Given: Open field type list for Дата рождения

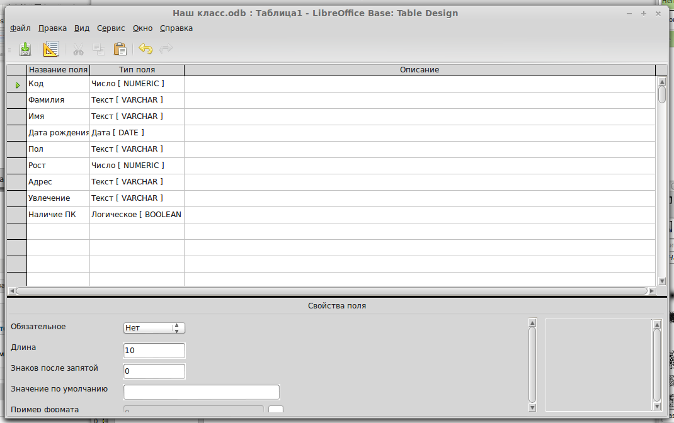Looking at the screenshot, I should (137, 133).
